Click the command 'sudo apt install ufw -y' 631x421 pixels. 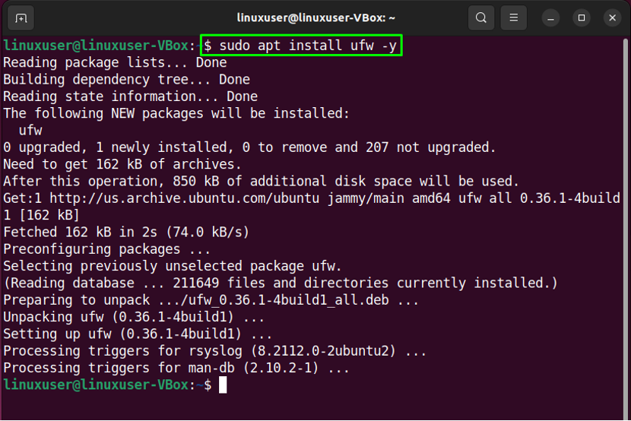308,46
